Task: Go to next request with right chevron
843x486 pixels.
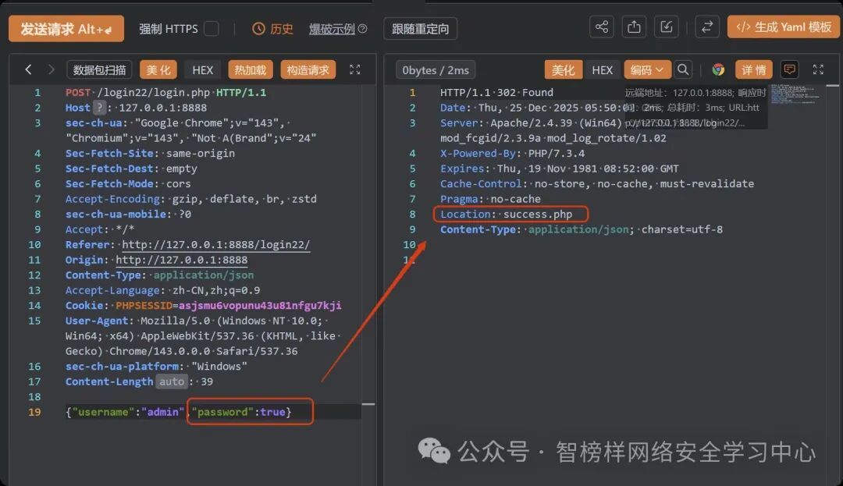Action: pos(51,69)
